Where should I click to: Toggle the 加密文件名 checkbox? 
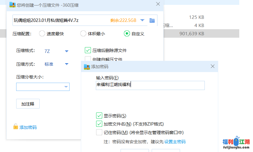tap(99, 124)
